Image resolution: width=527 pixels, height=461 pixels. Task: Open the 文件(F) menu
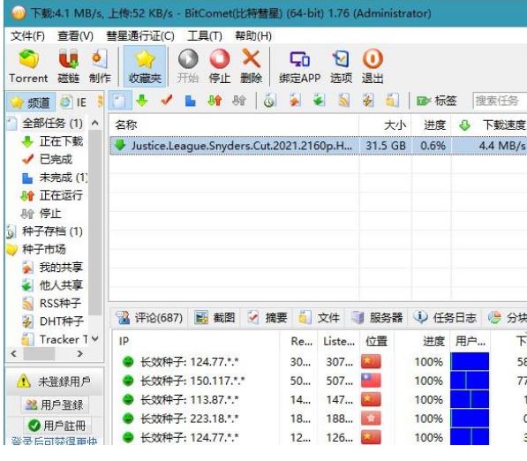27,35
